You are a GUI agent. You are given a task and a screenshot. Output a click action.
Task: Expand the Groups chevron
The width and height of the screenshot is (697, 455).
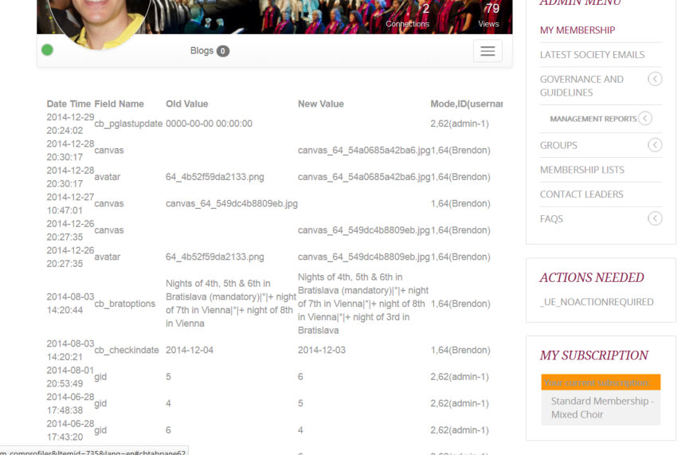tap(655, 145)
